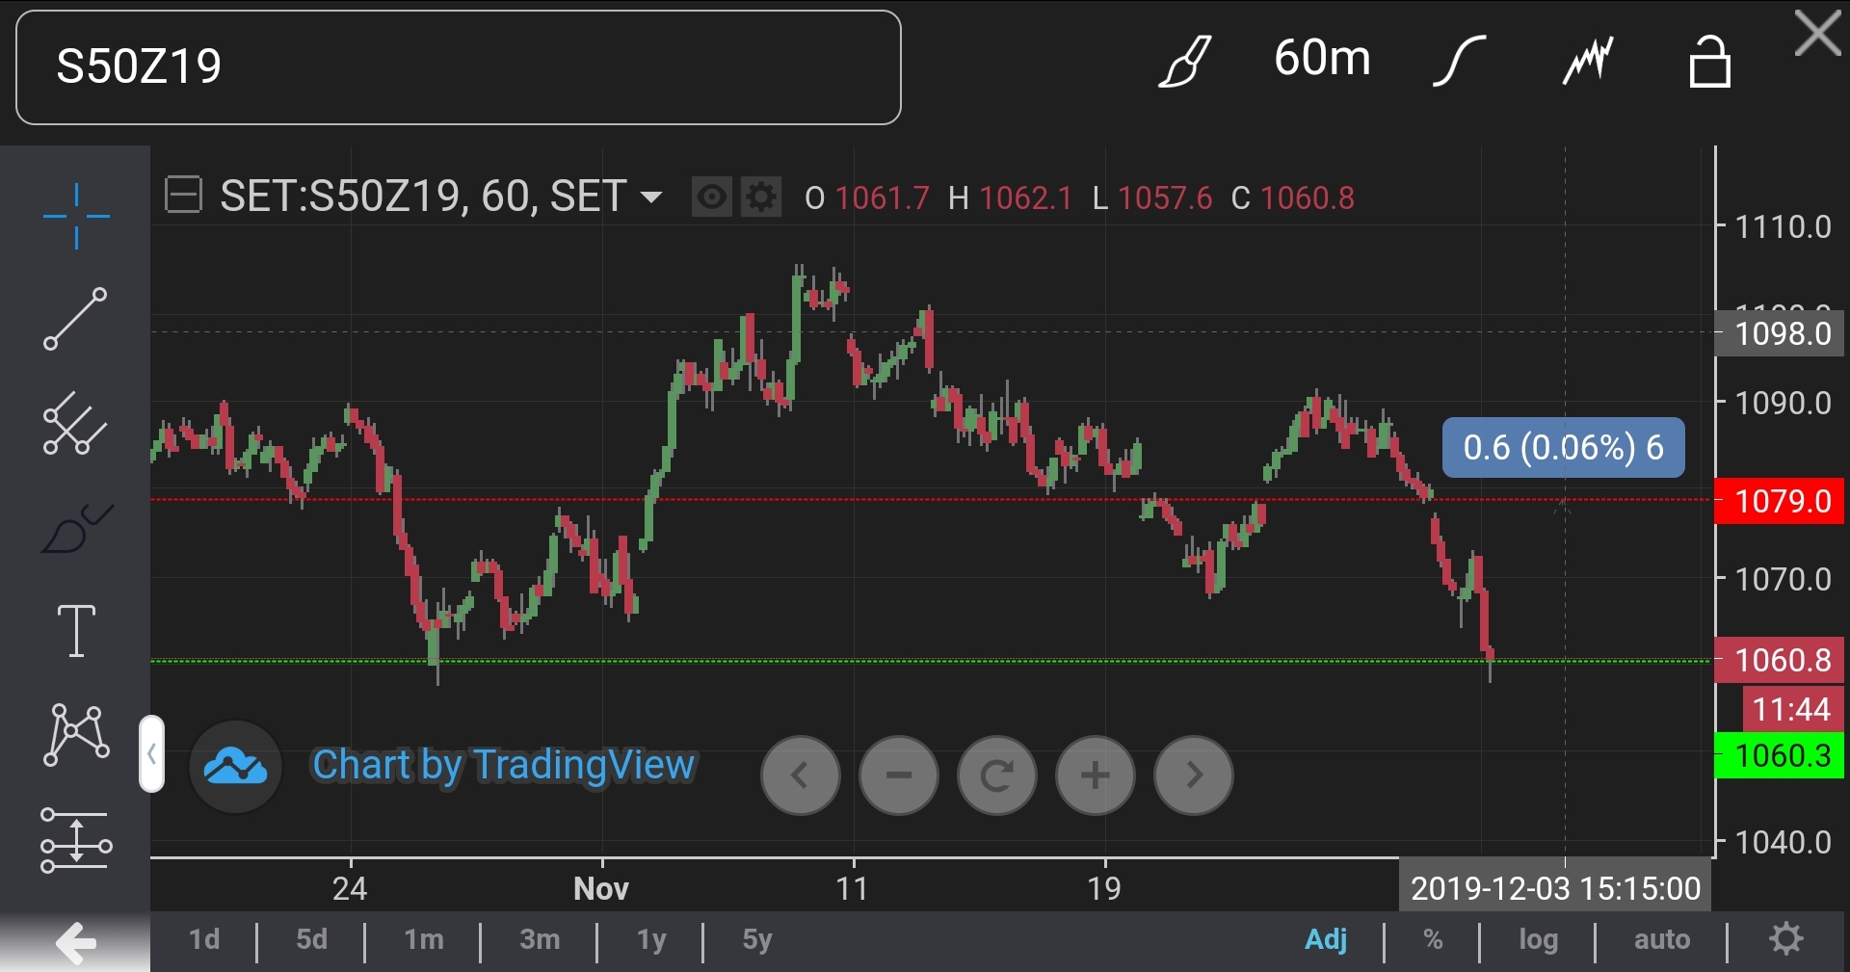Select the brush shape drawing tool

(76, 528)
